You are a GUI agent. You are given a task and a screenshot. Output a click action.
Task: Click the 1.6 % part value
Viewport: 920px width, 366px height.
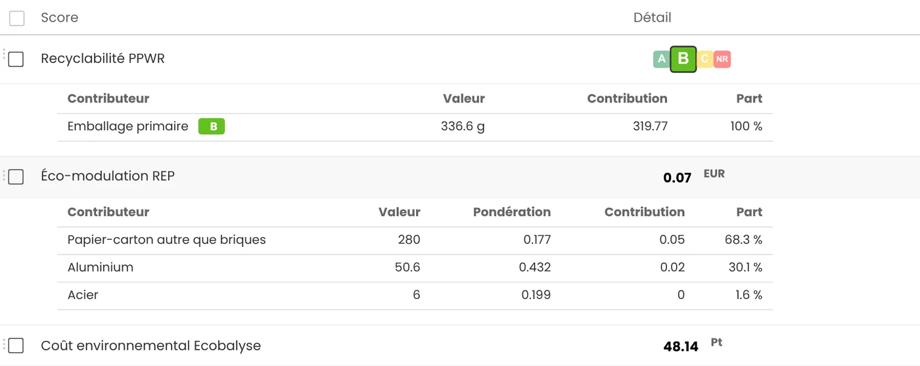pos(749,295)
